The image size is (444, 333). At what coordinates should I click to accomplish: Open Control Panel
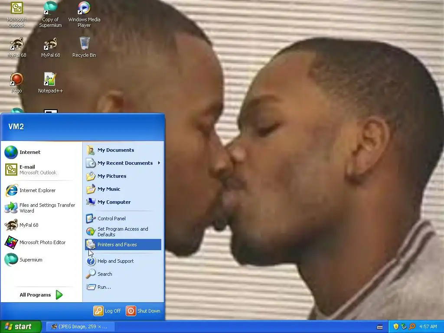[x=123, y=219]
